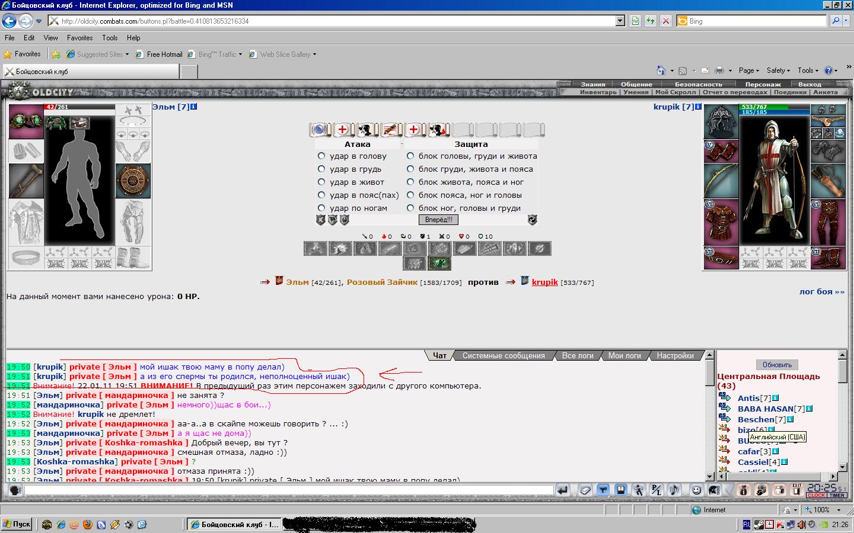Open the smileys icon in the chat toolbar
Image resolution: width=854 pixels, height=533 pixels.
pos(697,490)
